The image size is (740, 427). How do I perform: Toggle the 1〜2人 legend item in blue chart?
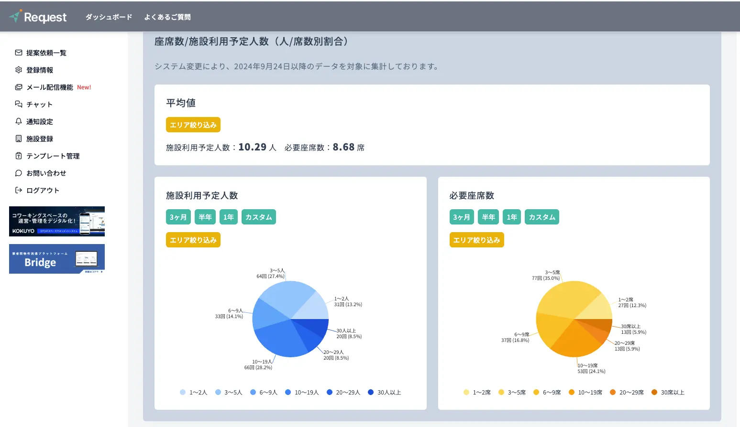pos(194,392)
